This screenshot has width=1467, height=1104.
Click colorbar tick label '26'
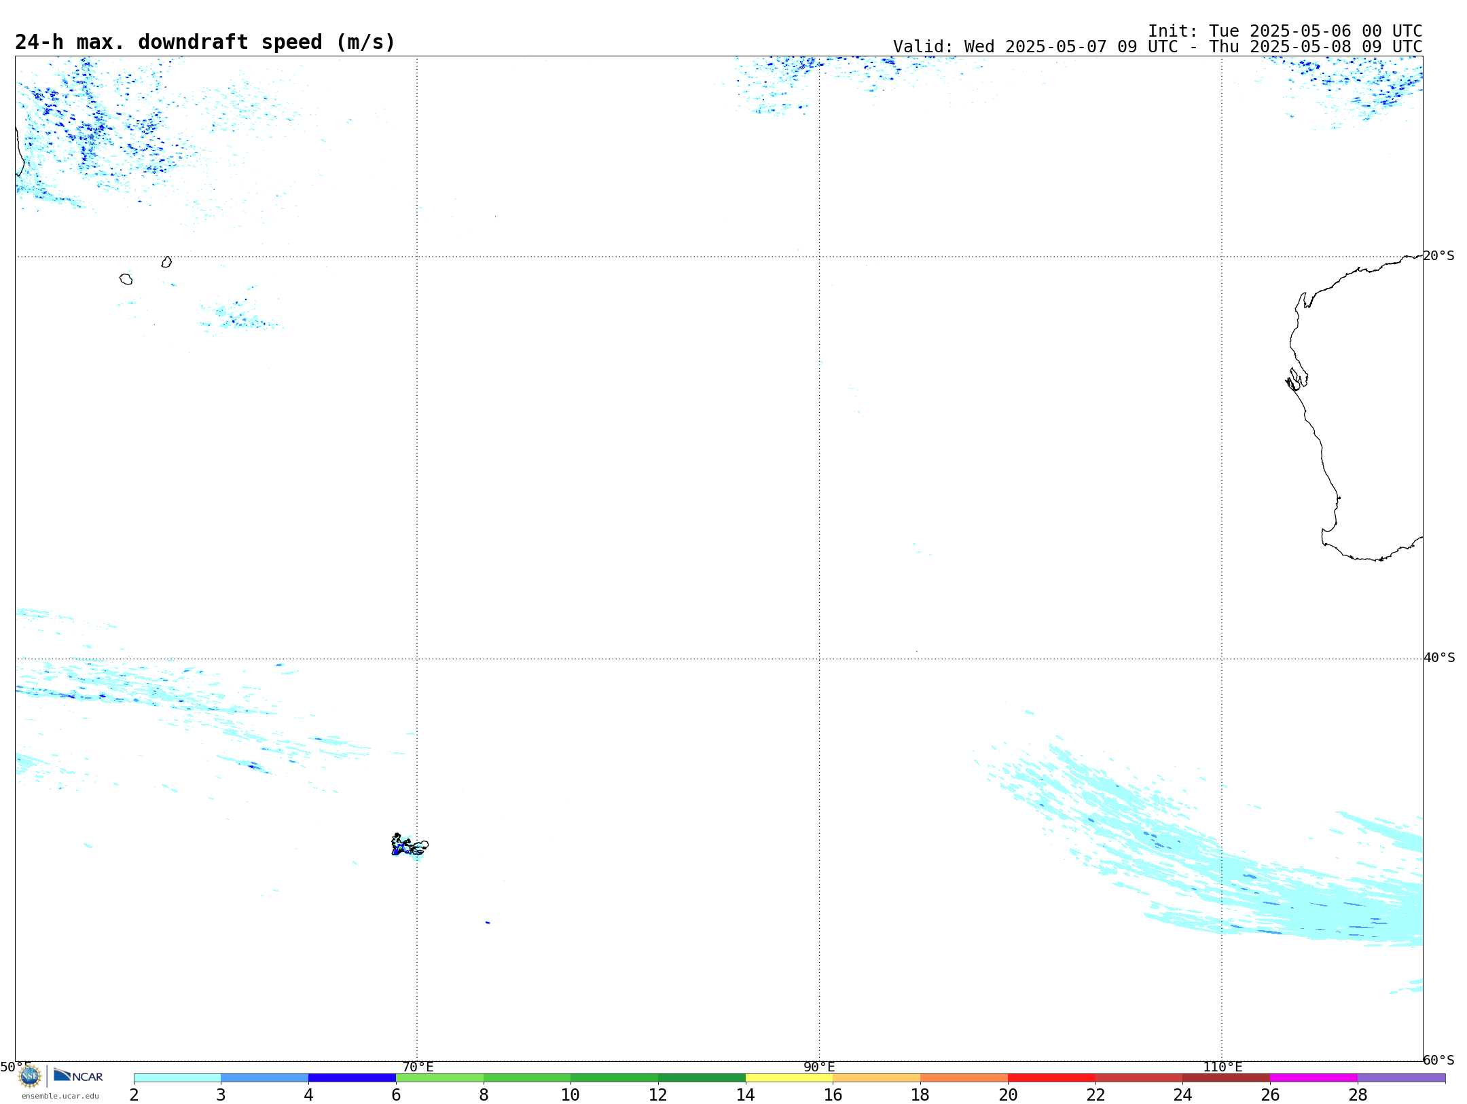click(1270, 1094)
